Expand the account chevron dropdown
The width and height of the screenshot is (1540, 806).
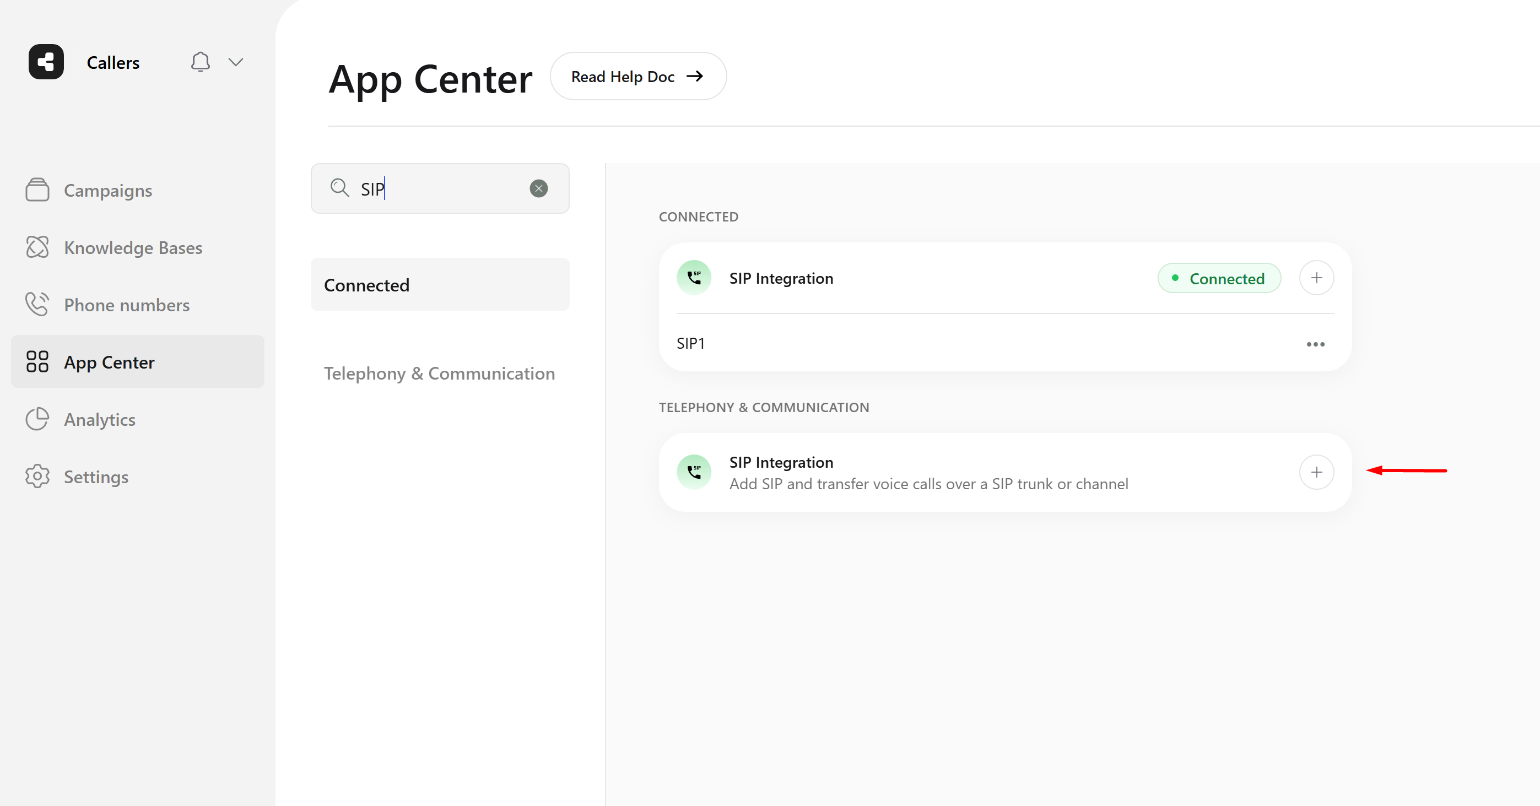(x=236, y=62)
